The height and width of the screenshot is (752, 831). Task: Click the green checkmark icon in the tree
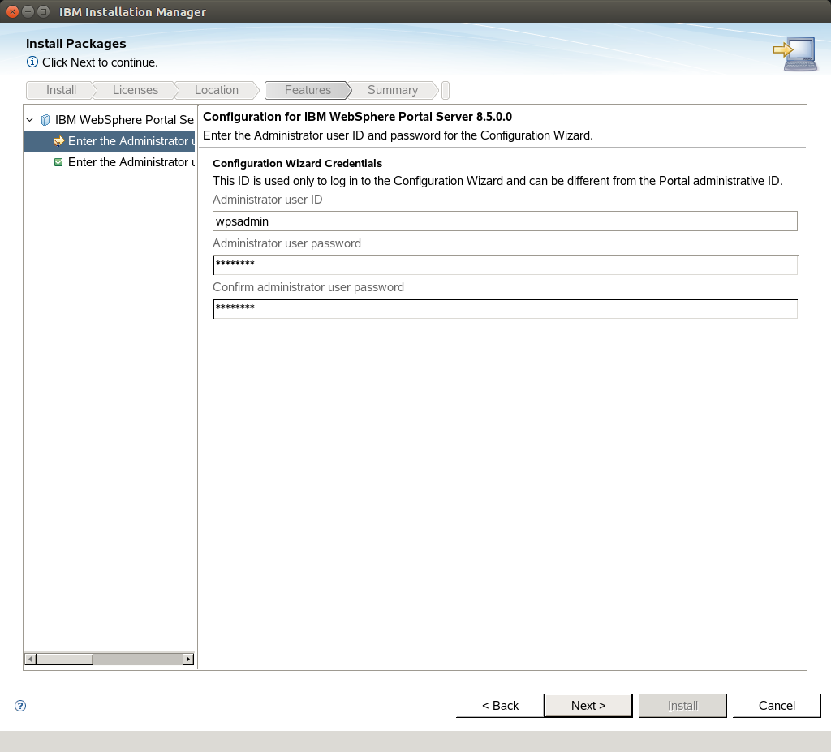click(x=58, y=162)
